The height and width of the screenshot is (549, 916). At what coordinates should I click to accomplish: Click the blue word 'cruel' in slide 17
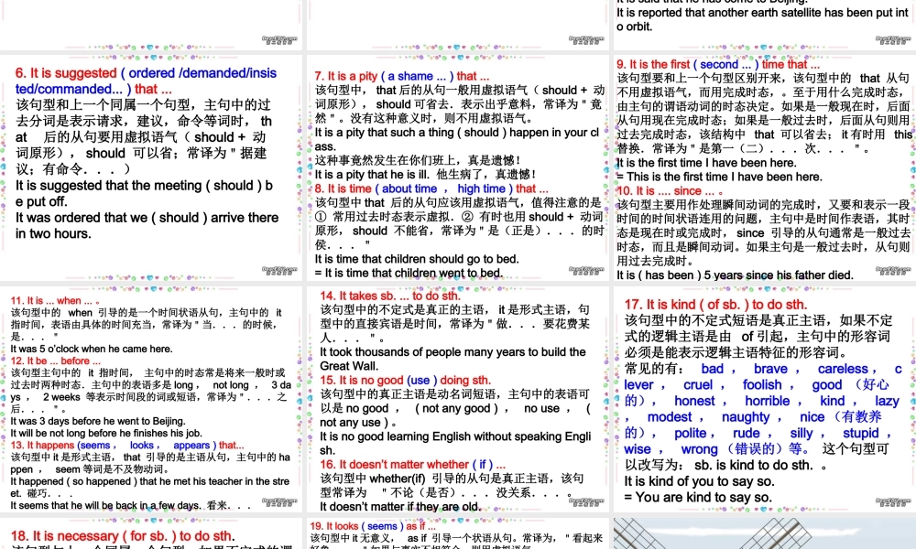698,385
